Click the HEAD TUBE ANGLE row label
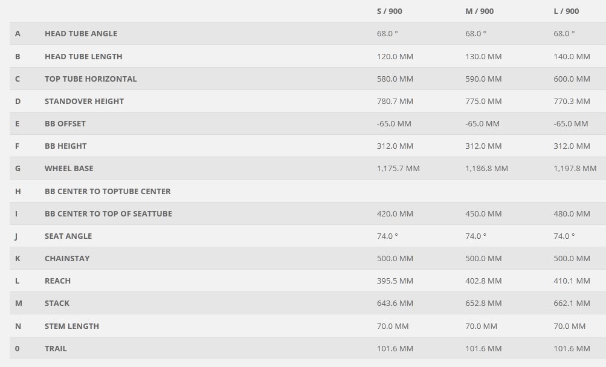The image size is (606, 367). coord(81,34)
